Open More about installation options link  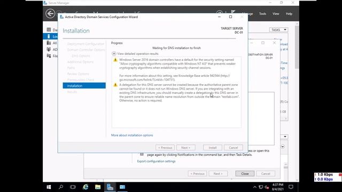coord(132,135)
